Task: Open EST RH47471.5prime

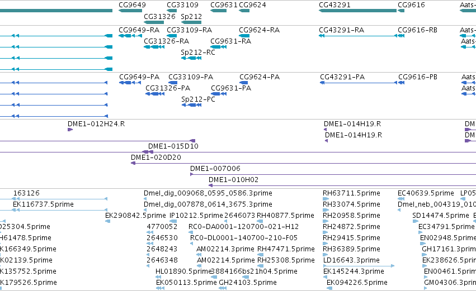Action: [x=286, y=249]
